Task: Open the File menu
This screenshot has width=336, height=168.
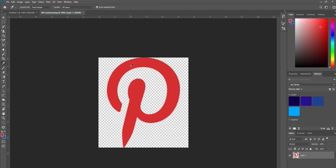Action: (x=8, y=2)
